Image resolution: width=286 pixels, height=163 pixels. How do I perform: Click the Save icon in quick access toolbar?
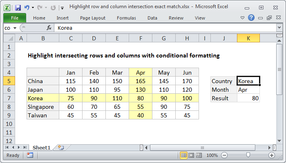(18, 8)
